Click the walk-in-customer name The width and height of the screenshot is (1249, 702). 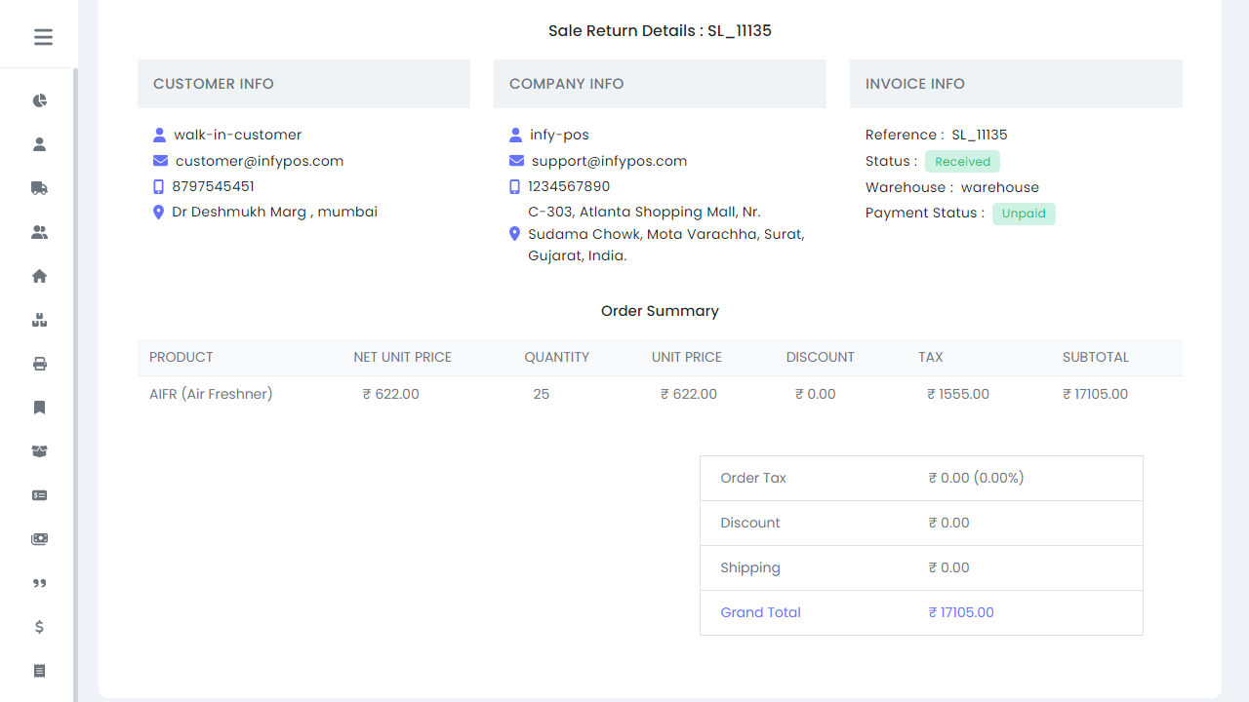click(237, 135)
